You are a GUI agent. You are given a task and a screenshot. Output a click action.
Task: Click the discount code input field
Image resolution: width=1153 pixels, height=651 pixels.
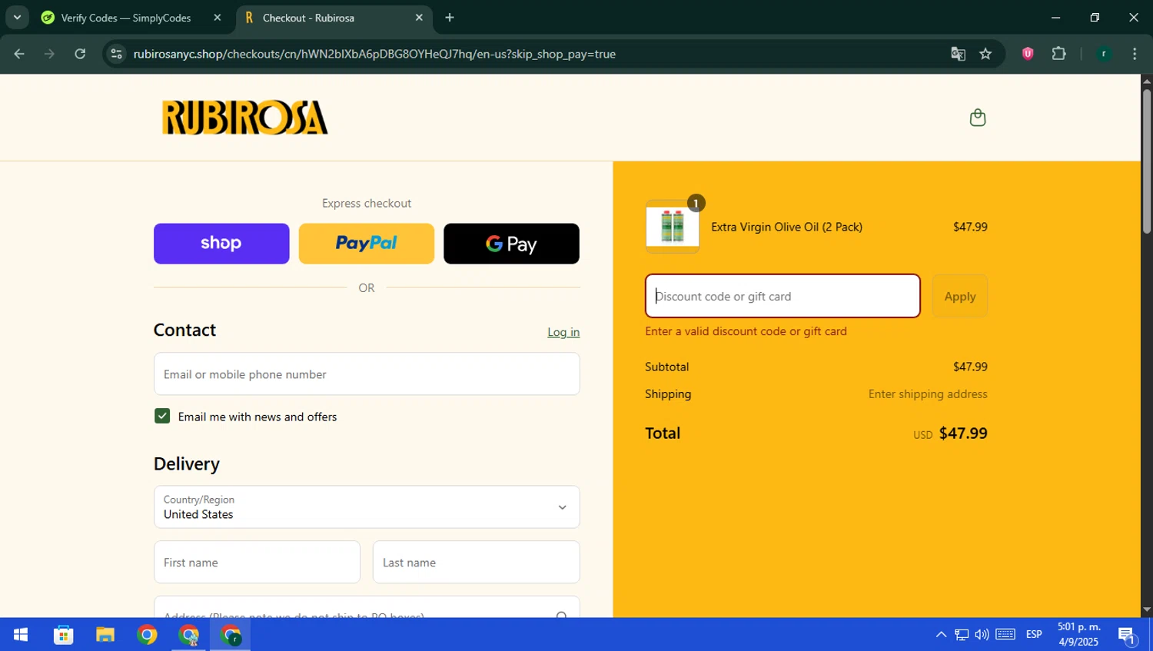783,296
